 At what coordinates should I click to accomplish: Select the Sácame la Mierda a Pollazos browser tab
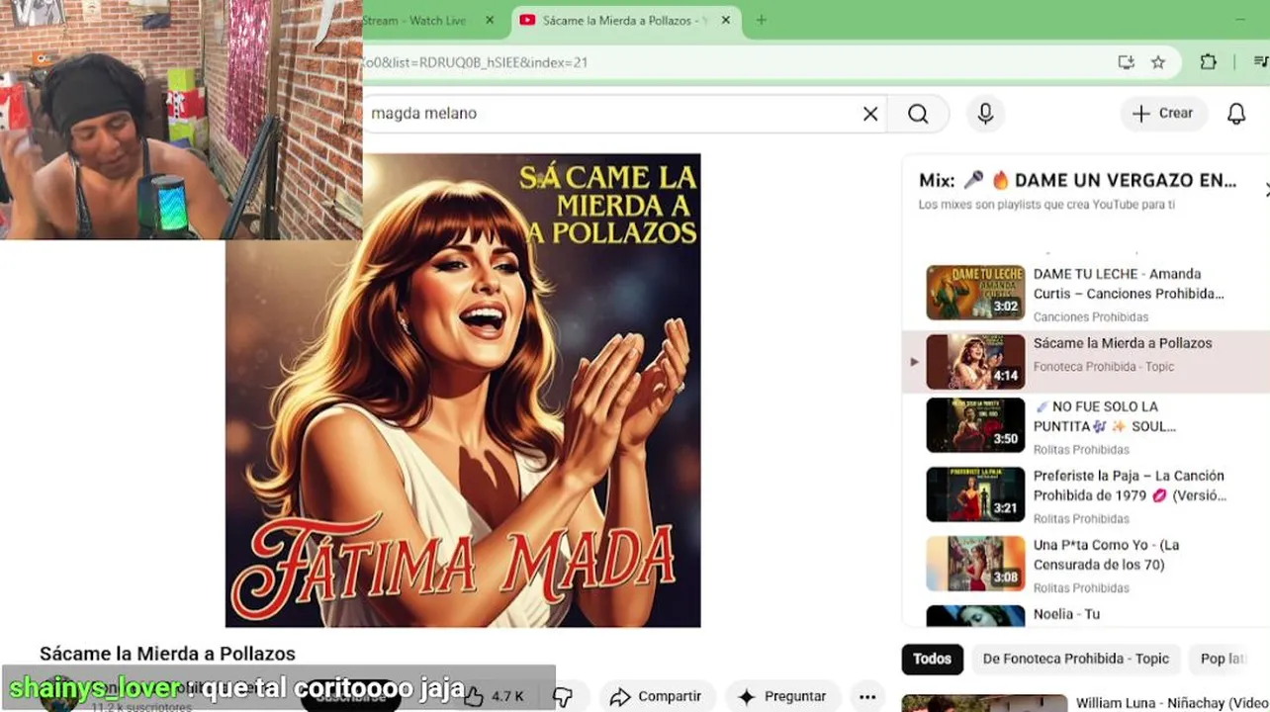click(x=625, y=20)
